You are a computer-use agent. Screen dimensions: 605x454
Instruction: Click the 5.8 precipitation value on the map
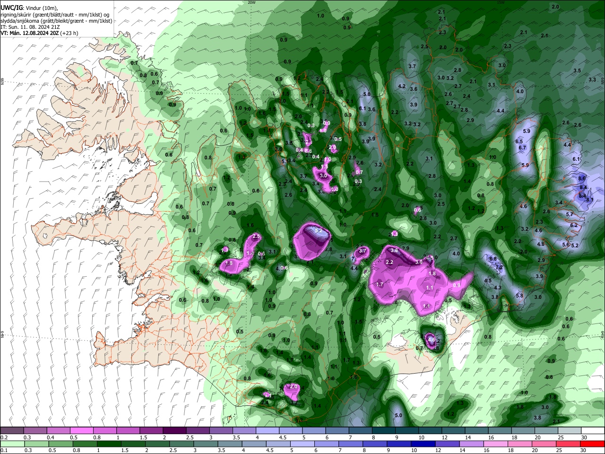click(519, 296)
